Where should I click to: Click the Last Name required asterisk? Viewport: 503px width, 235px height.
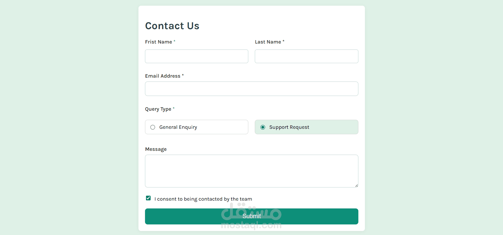click(x=283, y=41)
